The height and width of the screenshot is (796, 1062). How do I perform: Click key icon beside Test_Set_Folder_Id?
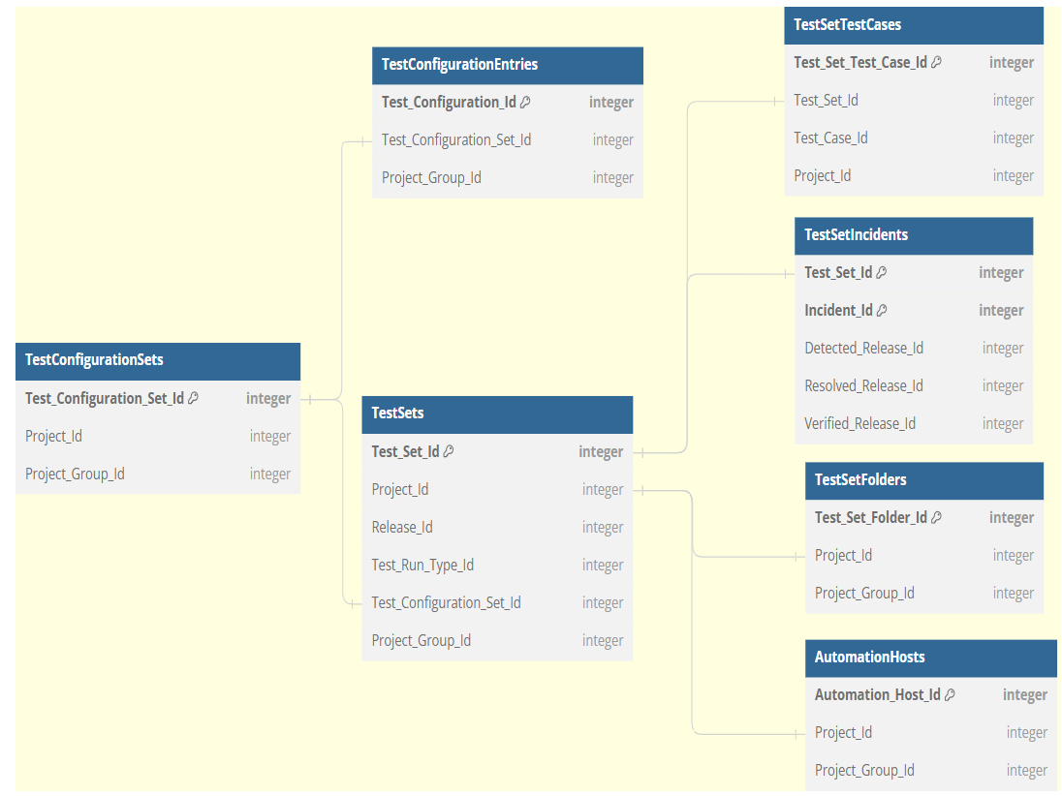tap(936, 517)
